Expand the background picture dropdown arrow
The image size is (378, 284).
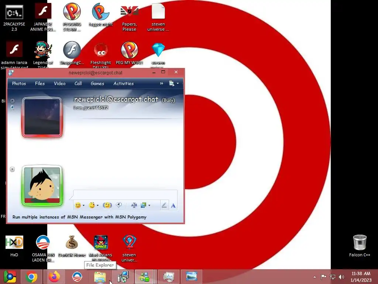tap(150, 206)
